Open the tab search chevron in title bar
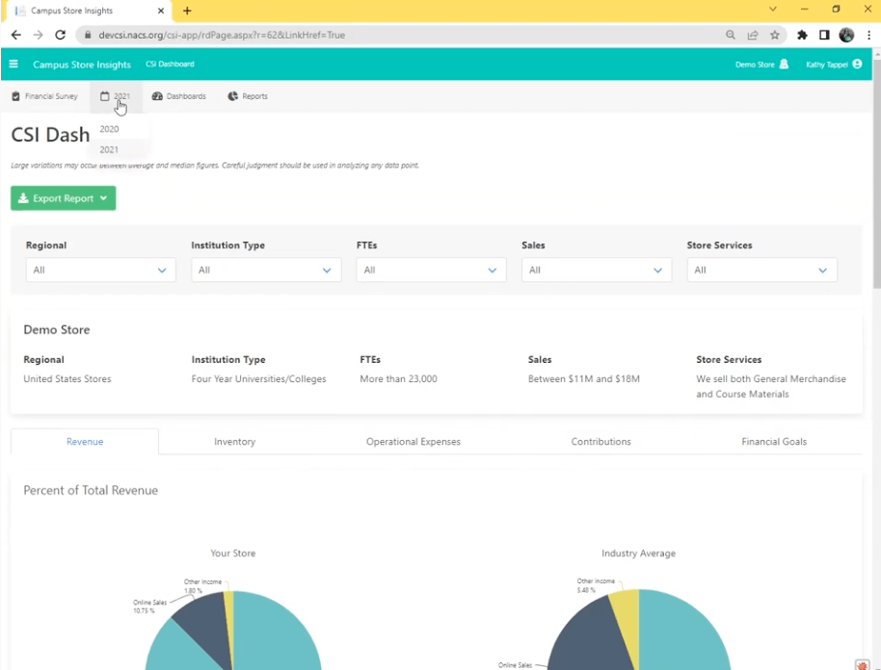 (x=773, y=9)
